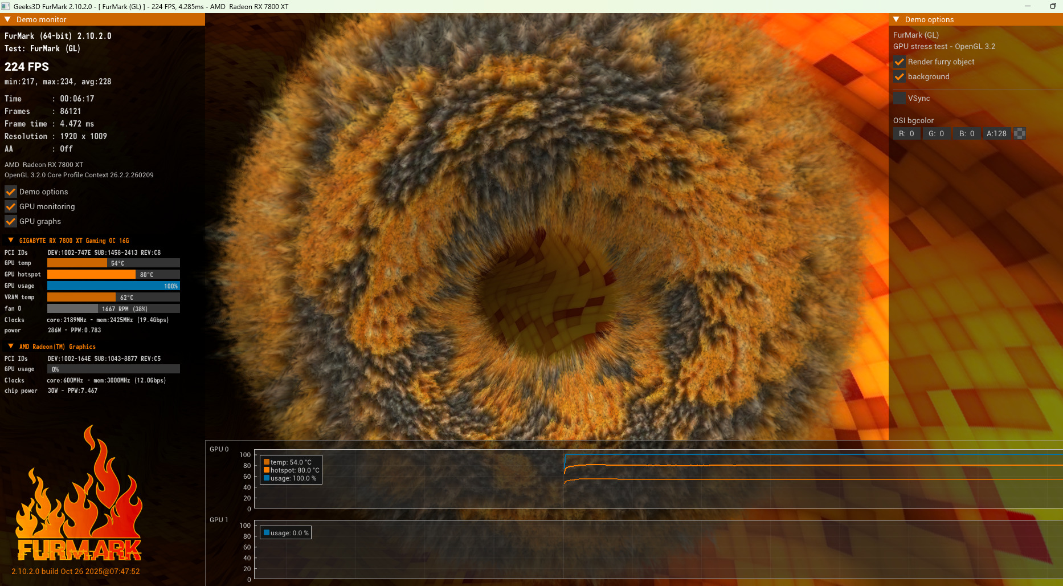Uncheck the Demo options checkbox

10,192
